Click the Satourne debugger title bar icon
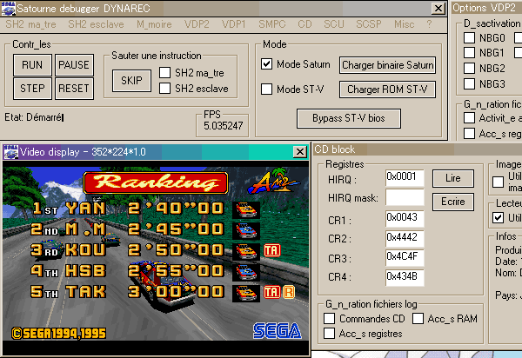Image resolution: width=522 pixels, height=358 pixels. pos(9,9)
